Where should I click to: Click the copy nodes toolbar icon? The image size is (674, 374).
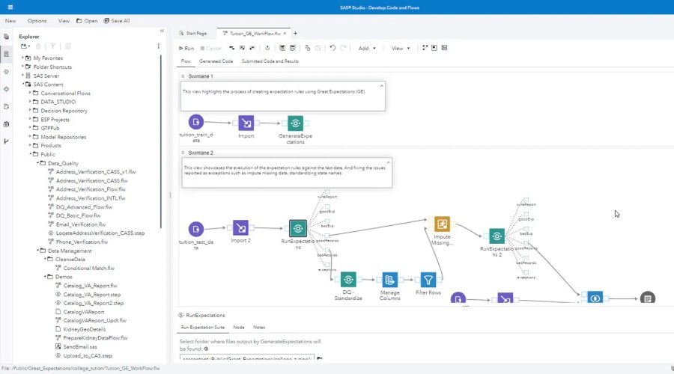pos(307,48)
